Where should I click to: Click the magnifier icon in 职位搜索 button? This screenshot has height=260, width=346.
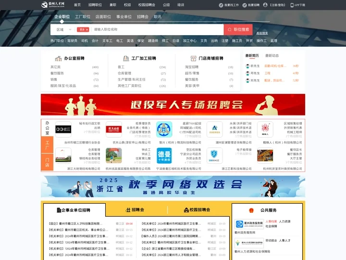pyautogui.click(x=230, y=30)
